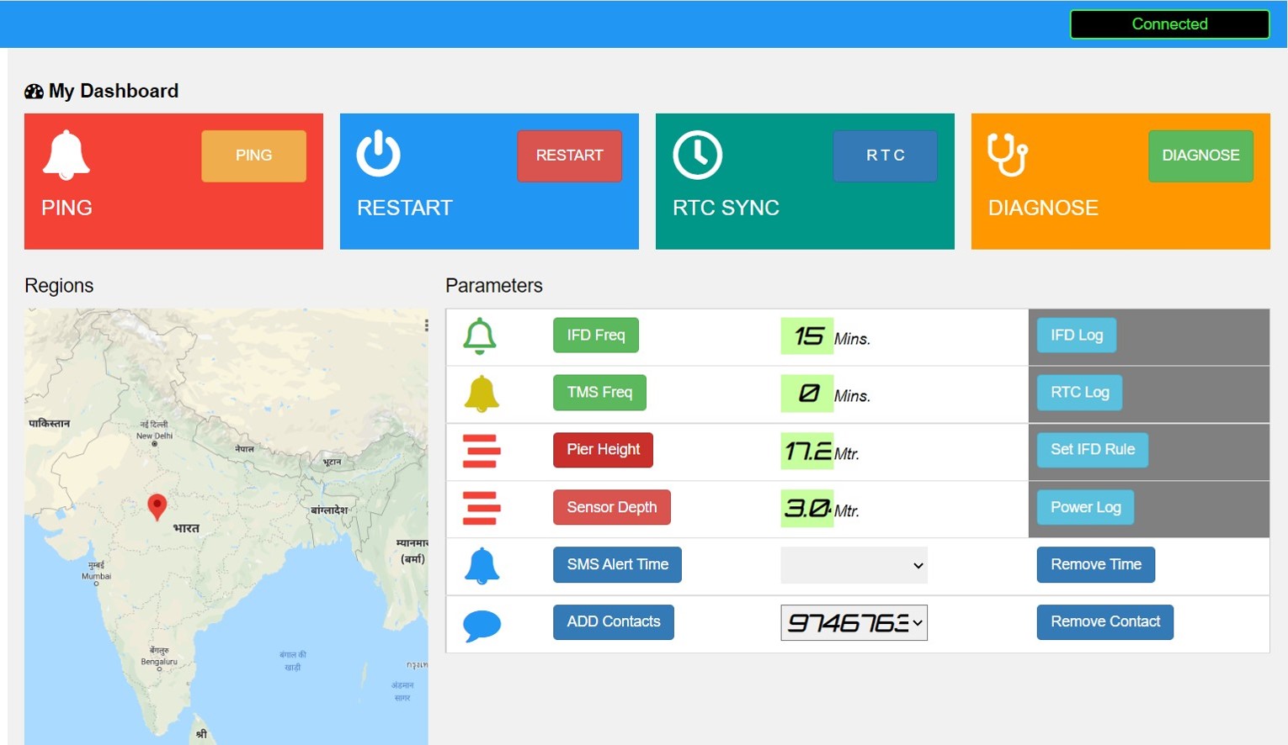Click the Sensor Depth button
1288x745 pixels.
pos(611,507)
